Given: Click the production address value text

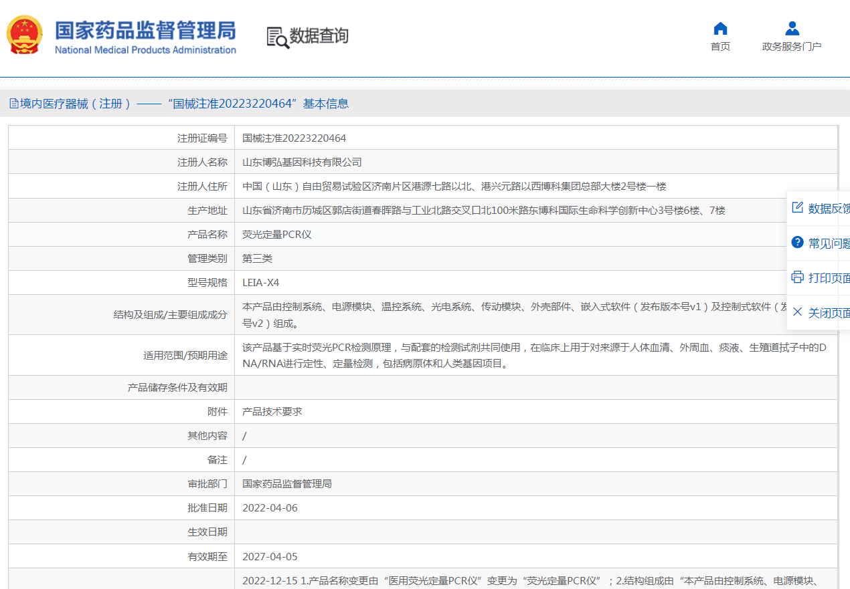Looking at the screenshot, I should (x=483, y=211).
